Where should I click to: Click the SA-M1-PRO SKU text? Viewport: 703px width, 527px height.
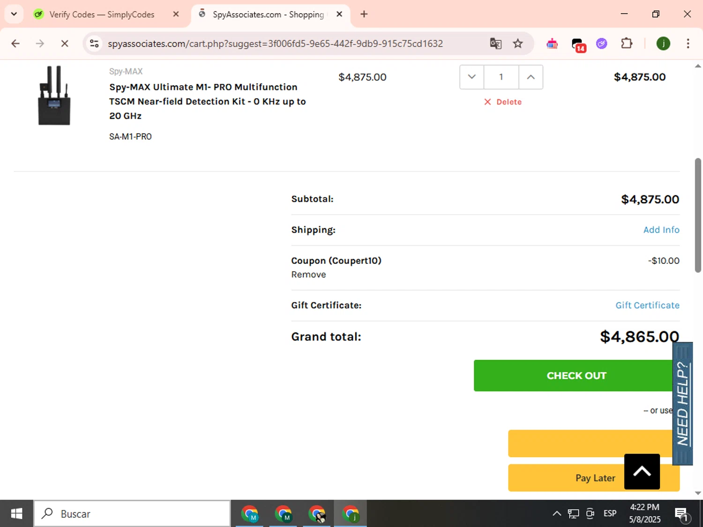pos(130,137)
